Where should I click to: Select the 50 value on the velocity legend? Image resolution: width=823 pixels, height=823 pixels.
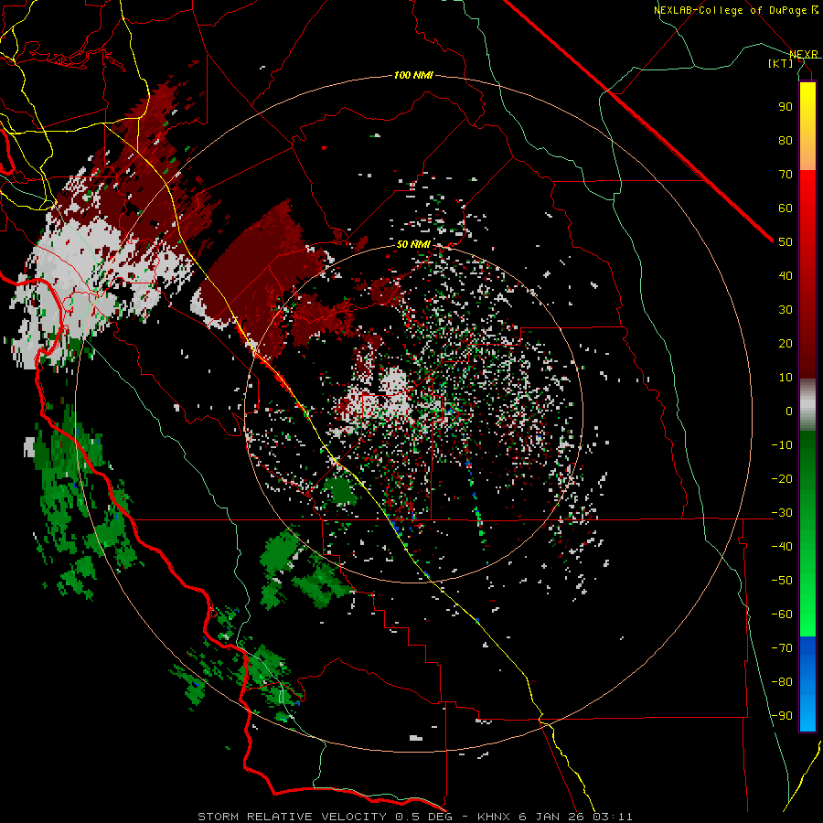click(x=786, y=242)
